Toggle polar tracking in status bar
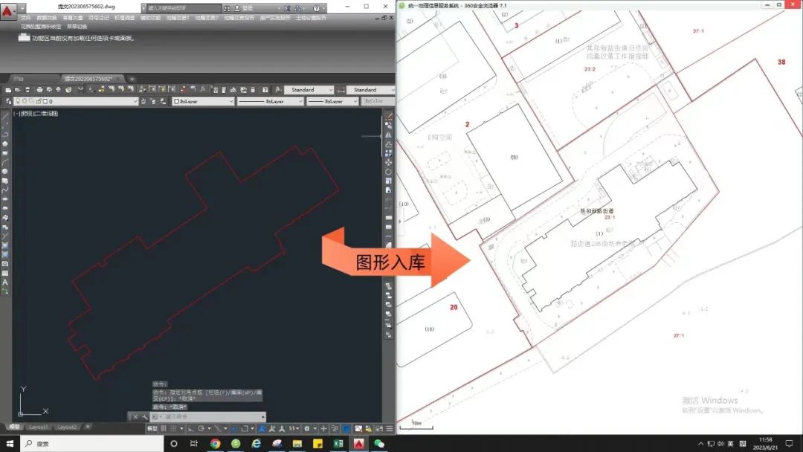This screenshot has width=803, height=452. [x=202, y=429]
